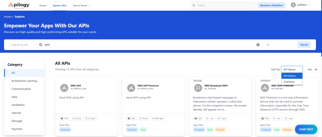
Task: Open the Search by All dropdown
Action: point(22,45)
